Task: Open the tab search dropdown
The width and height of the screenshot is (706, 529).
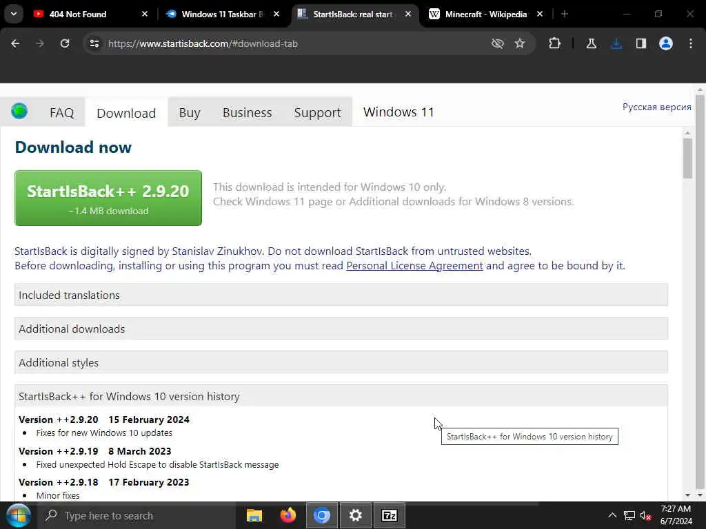Action: pyautogui.click(x=14, y=14)
